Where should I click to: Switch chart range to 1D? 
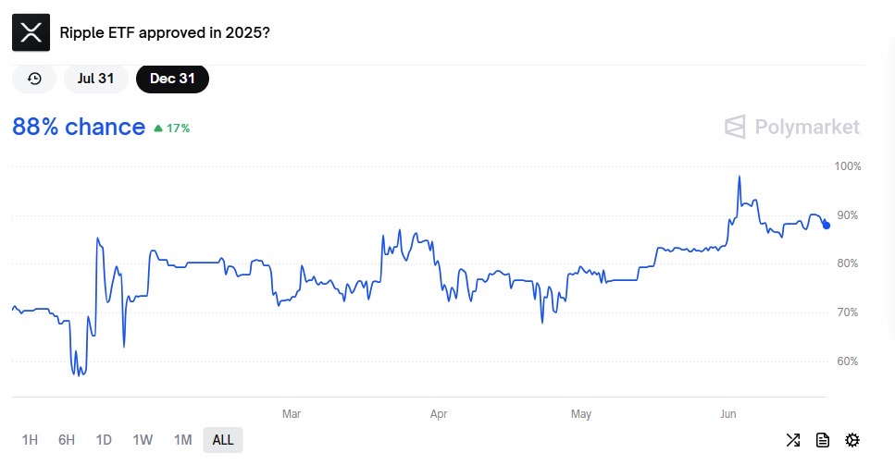(104, 440)
